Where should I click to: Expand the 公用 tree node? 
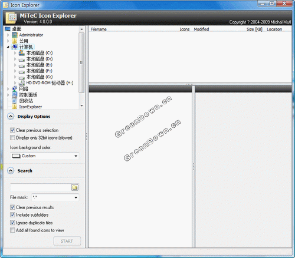click(x=8, y=41)
